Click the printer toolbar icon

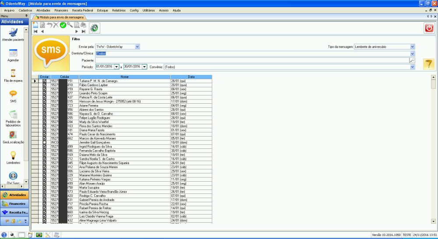(x=83, y=25)
